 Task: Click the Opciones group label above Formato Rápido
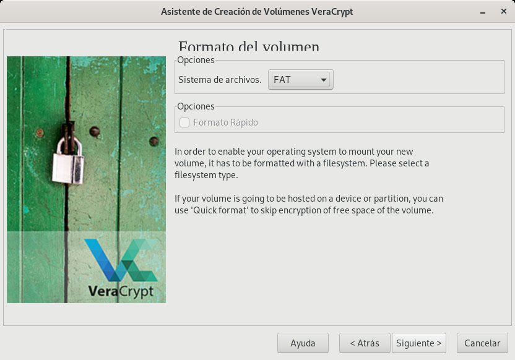click(x=196, y=106)
